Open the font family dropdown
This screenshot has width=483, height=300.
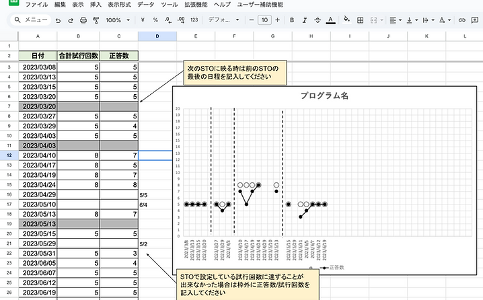tap(223, 20)
